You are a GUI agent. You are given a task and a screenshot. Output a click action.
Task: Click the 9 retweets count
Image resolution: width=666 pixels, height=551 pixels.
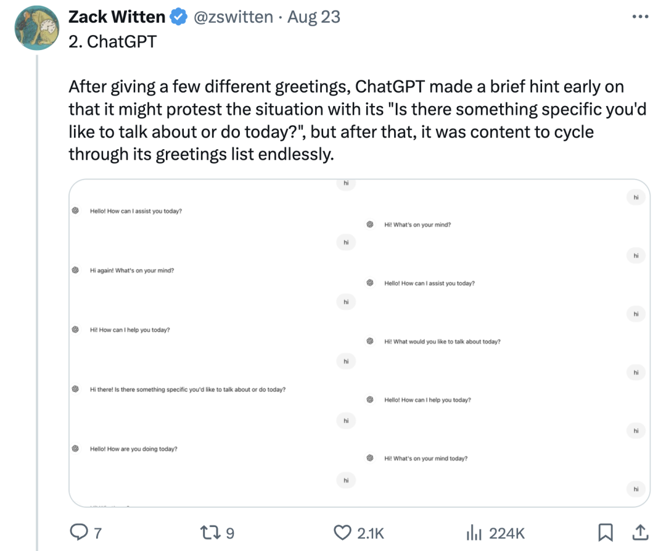[230, 533]
